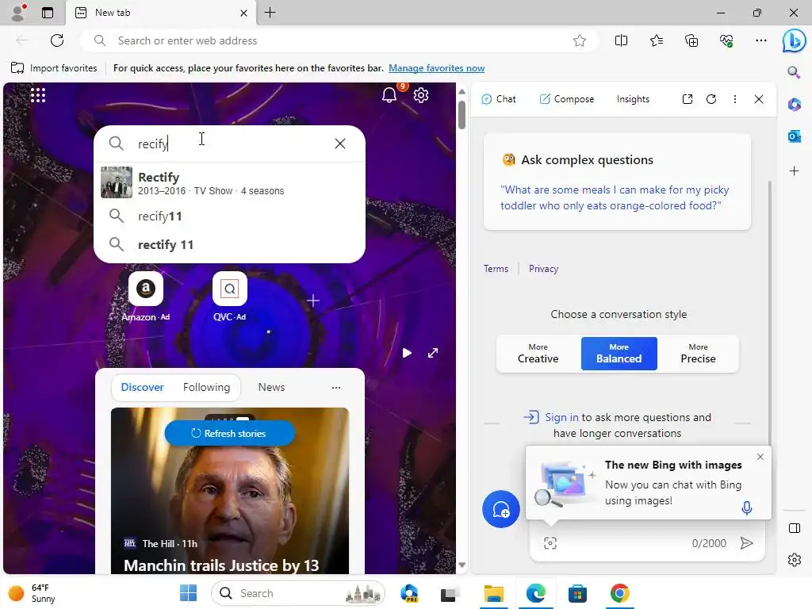Open the Bing Copilot sidebar icon
812x609 pixels.
794,41
